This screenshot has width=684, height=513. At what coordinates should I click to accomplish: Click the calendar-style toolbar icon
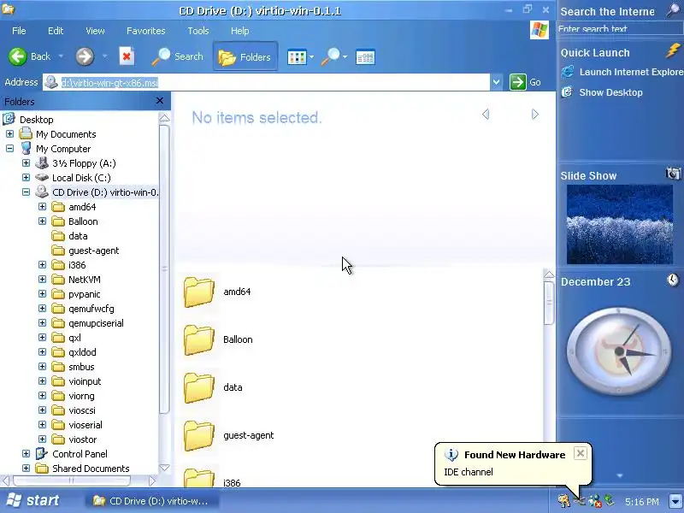point(365,57)
